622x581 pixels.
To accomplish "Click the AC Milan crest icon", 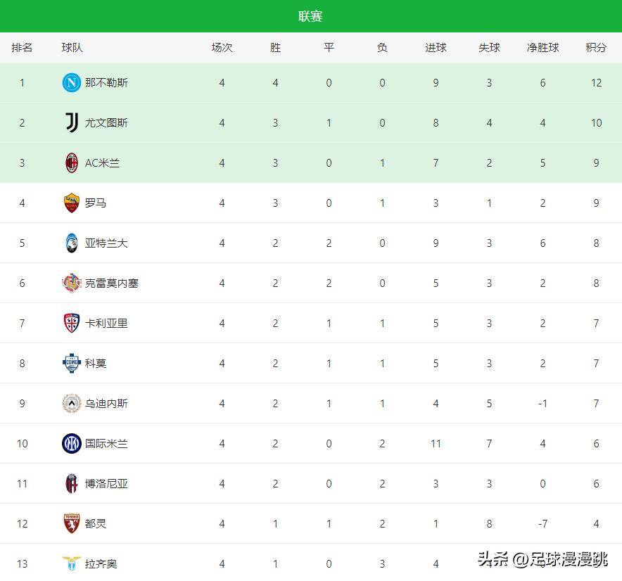I will point(72,163).
